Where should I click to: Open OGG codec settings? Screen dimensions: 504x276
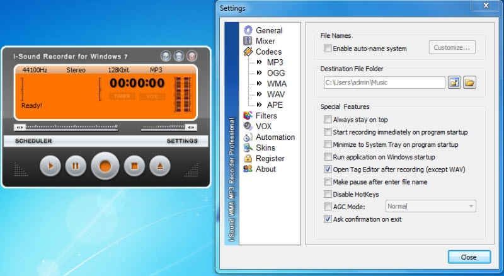pyautogui.click(x=276, y=72)
